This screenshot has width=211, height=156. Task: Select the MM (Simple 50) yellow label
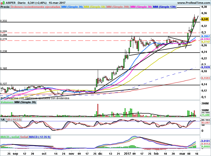[95, 7]
